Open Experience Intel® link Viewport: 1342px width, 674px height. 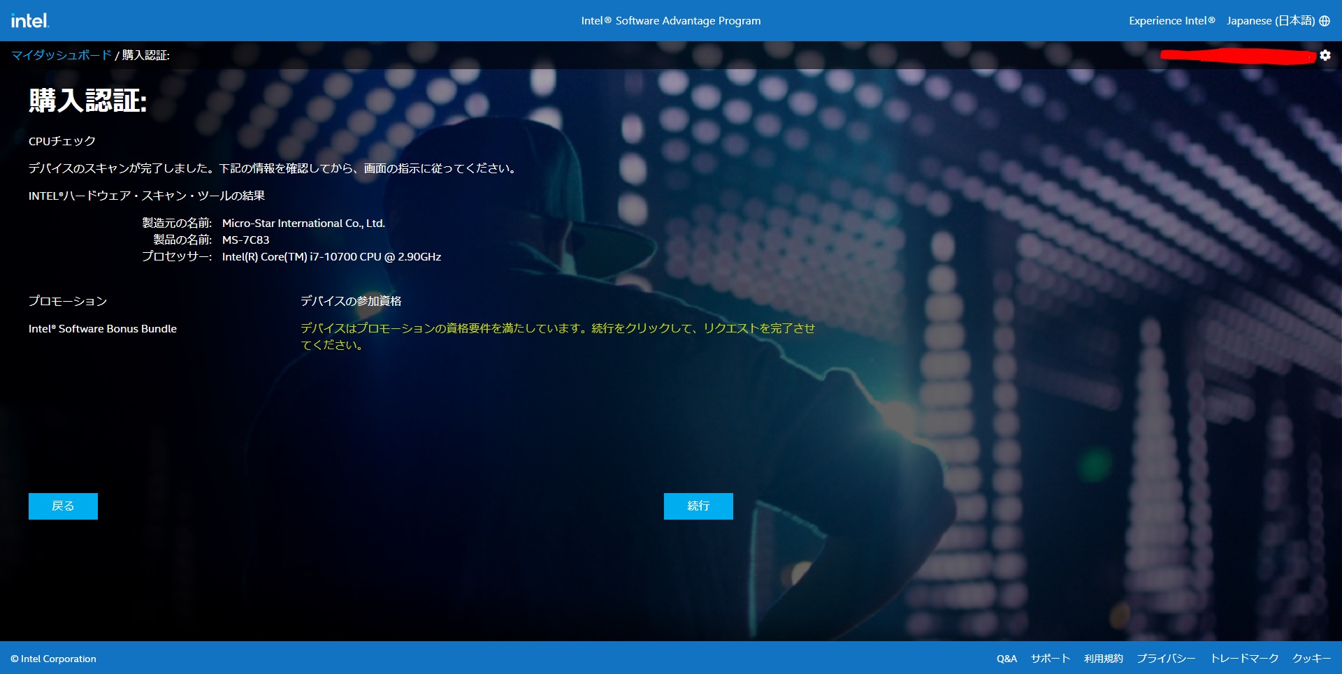tap(1172, 21)
